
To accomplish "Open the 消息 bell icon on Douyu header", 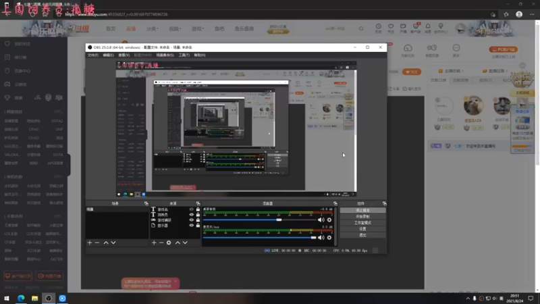I will coord(428,28).
